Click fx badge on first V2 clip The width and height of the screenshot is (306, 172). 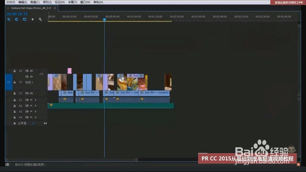tap(56, 75)
